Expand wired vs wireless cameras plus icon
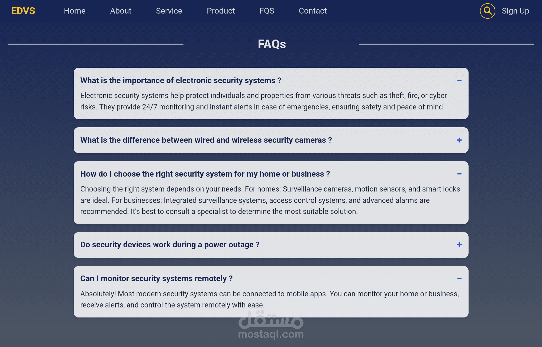This screenshot has height=347, width=542. [x=459, y=140]
